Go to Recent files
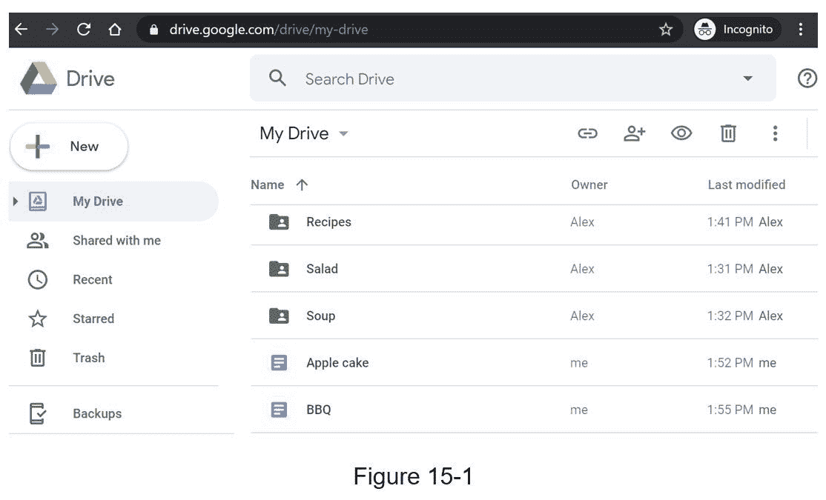Viewport: 826px width, 500px height. pyautogui.click(x=92, y=280)
